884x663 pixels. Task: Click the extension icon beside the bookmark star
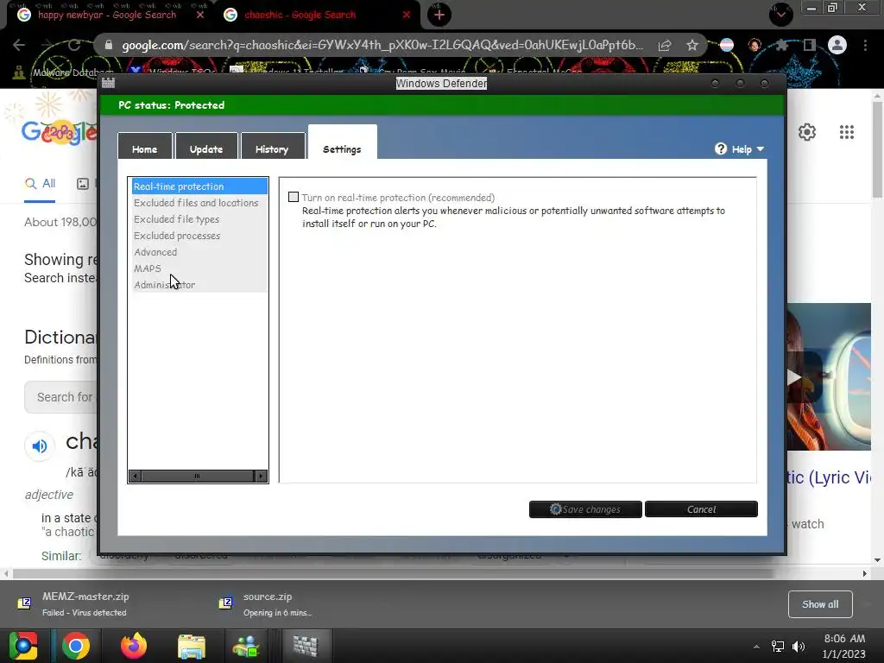[x=727, y=45]
